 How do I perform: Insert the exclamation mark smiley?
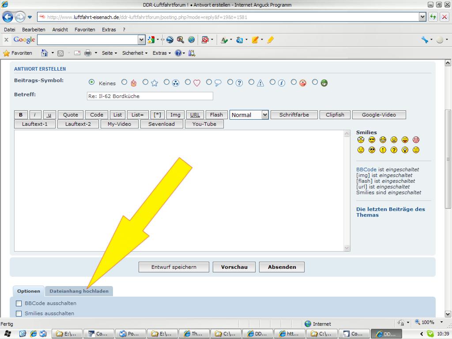click(x=383, y=150)
